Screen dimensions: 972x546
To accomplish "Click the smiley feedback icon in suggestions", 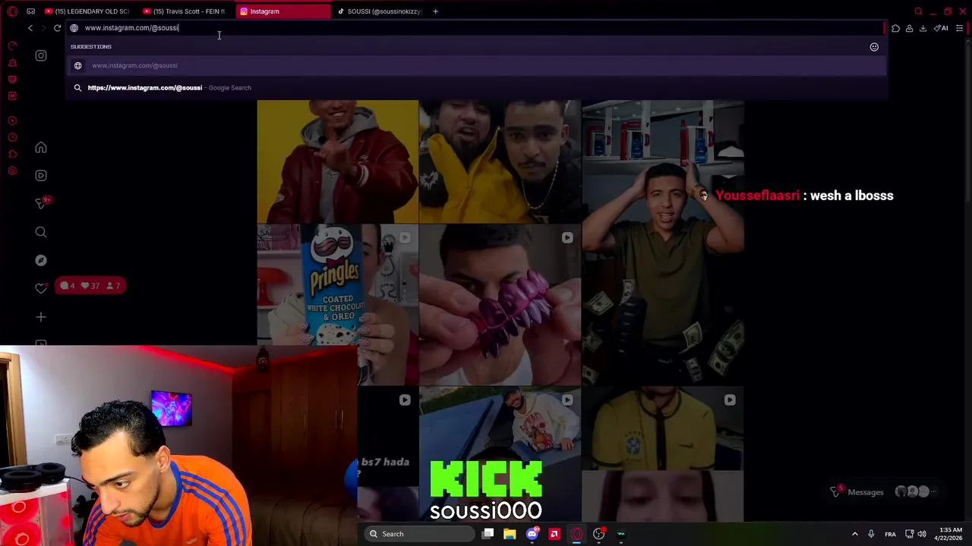I will (874, 47).
